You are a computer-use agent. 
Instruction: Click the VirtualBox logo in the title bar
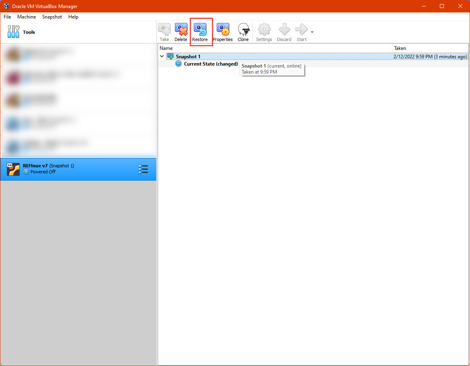6,6
